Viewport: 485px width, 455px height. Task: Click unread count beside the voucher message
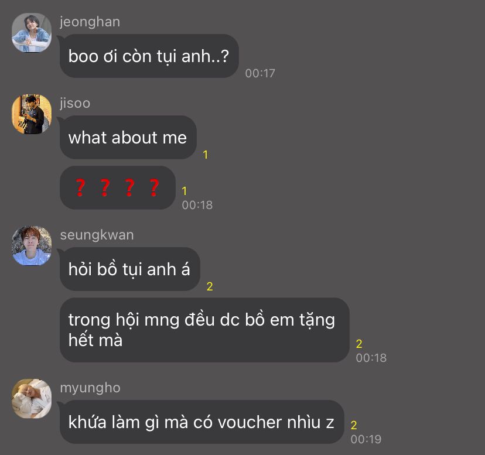pyautogui.click(x=354, y=425)
